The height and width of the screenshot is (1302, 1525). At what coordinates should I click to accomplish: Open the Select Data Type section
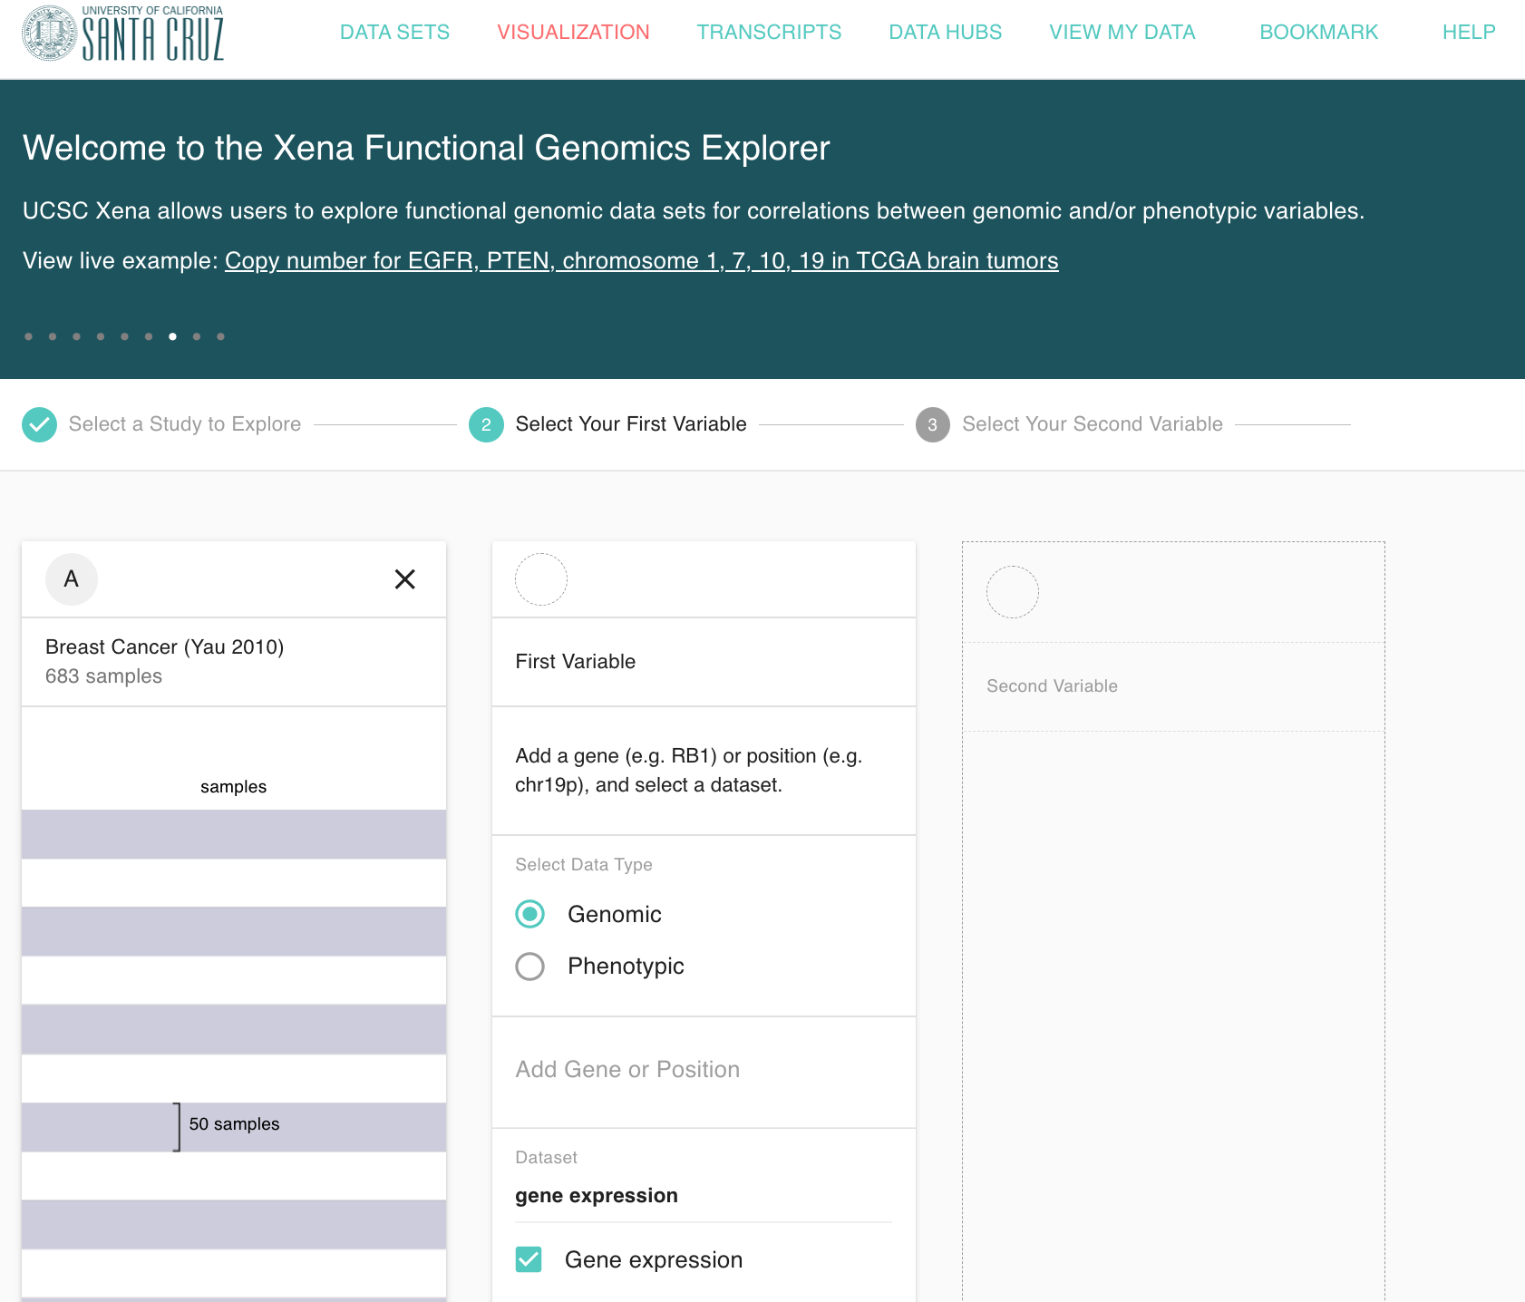[584, 864]
